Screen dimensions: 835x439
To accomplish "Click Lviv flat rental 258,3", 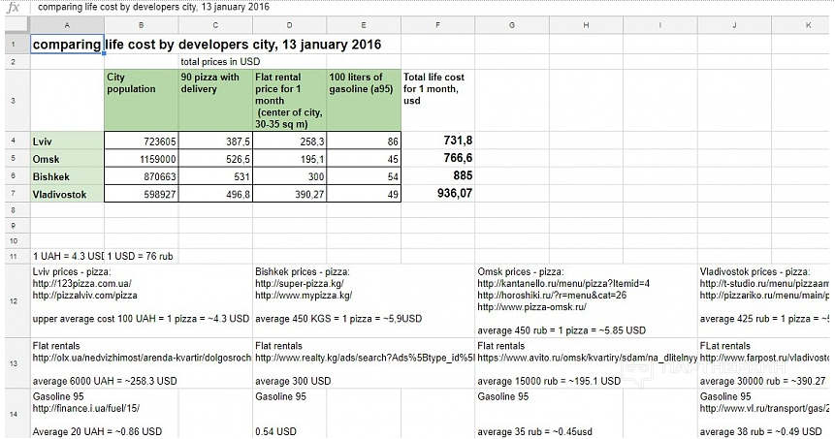I will click(x=289, y=141).
